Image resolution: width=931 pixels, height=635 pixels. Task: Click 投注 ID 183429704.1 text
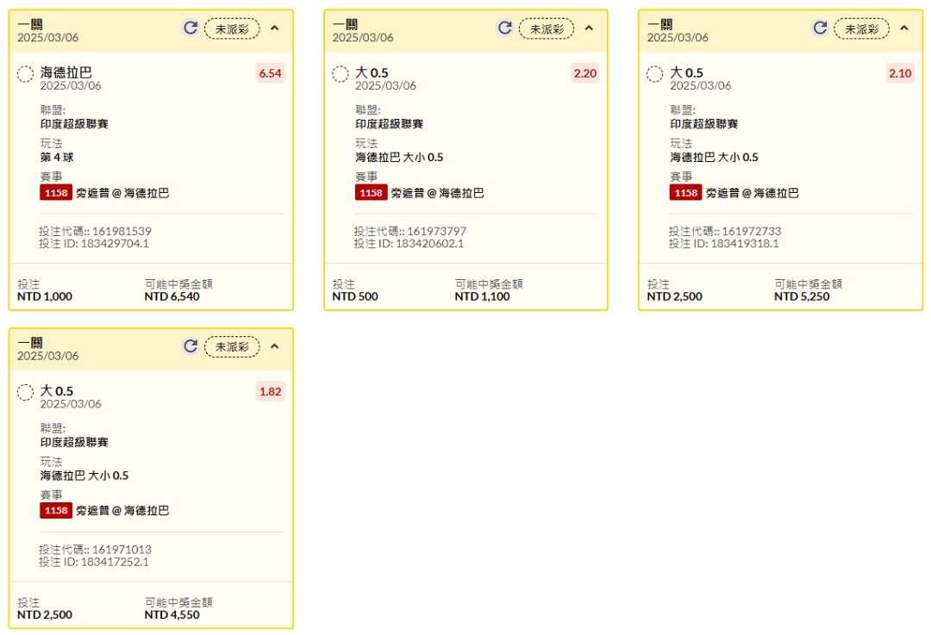click(94, 243)
